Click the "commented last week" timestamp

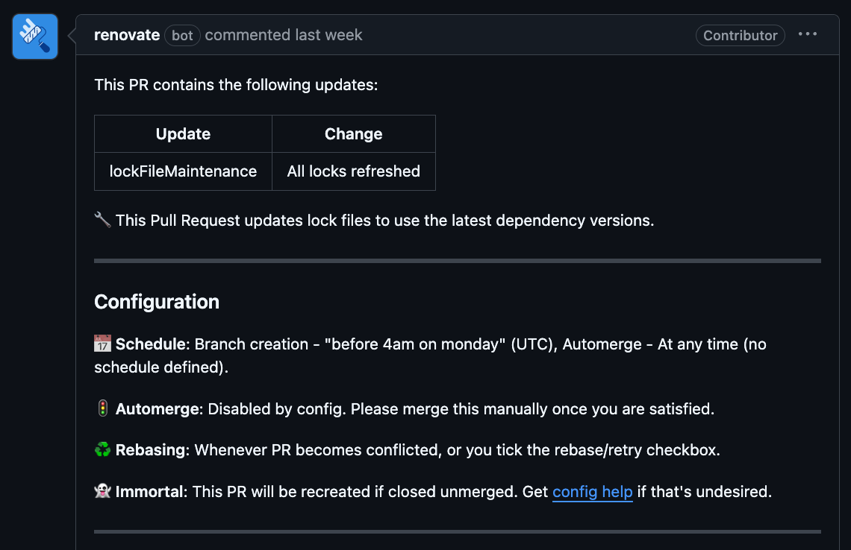coord(284,35)
